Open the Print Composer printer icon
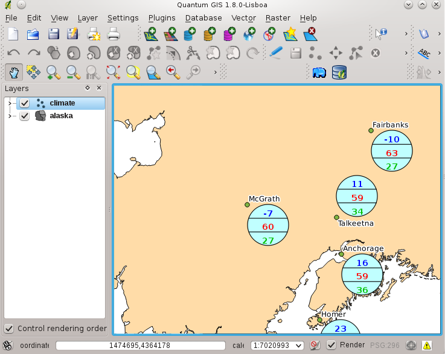The height and width of the screenshot is (354, 445). pos(114,34)
